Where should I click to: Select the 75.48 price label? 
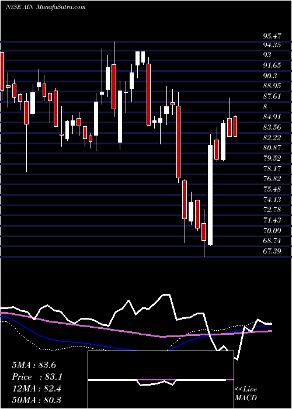tap(272, 189)
